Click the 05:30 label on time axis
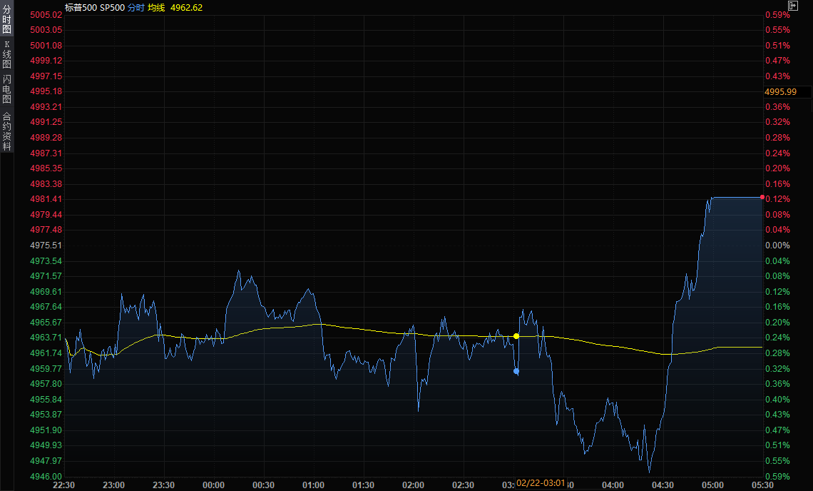 click(x=762, y=485)
